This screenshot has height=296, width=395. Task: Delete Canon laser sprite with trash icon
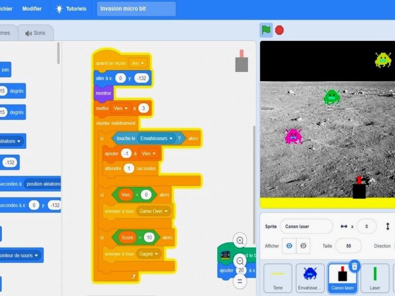354,266
